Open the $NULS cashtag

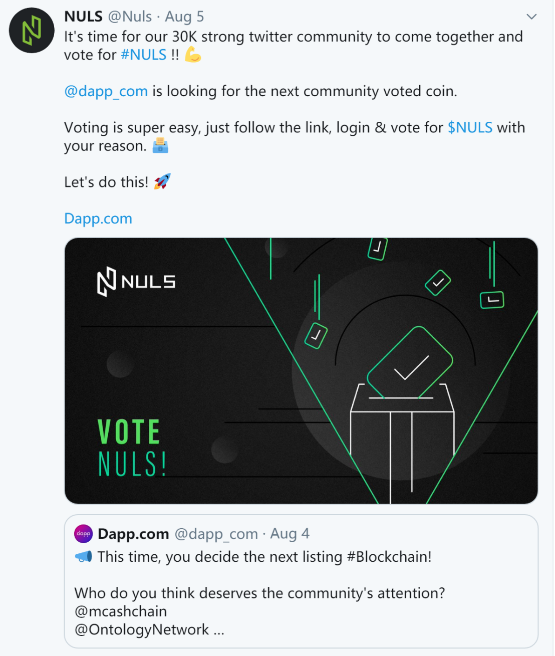[x=470, y=127]
